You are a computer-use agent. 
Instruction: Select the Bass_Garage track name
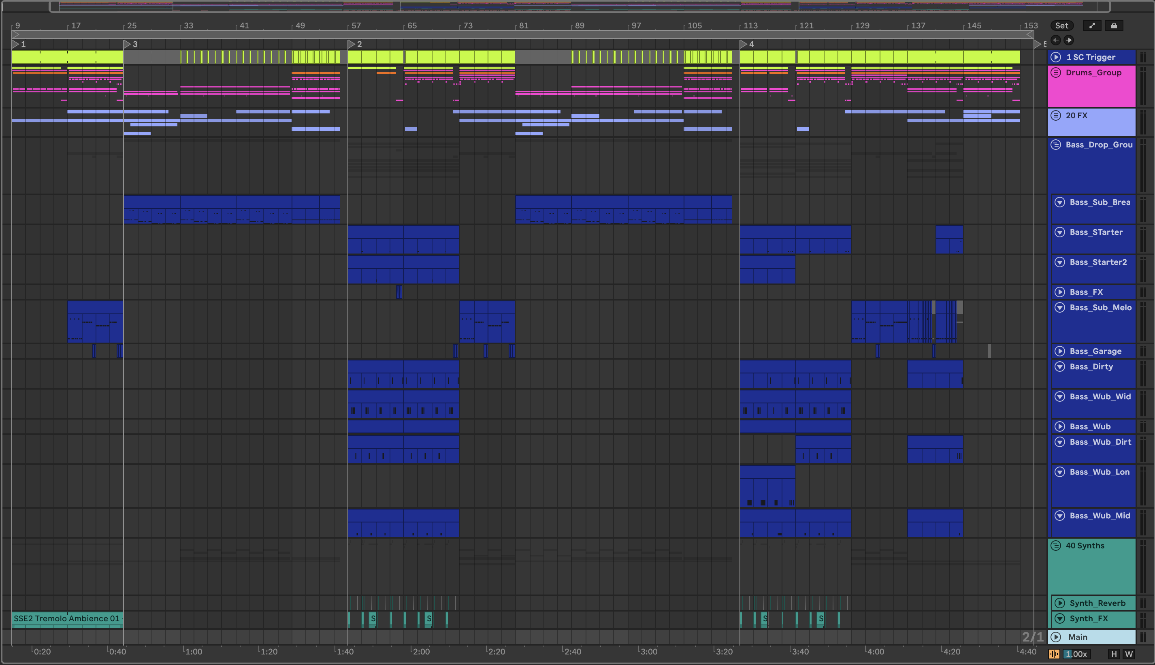[1095, 351]
